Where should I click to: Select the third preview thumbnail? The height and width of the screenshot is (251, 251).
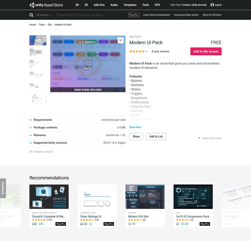[x=38, y=64]
